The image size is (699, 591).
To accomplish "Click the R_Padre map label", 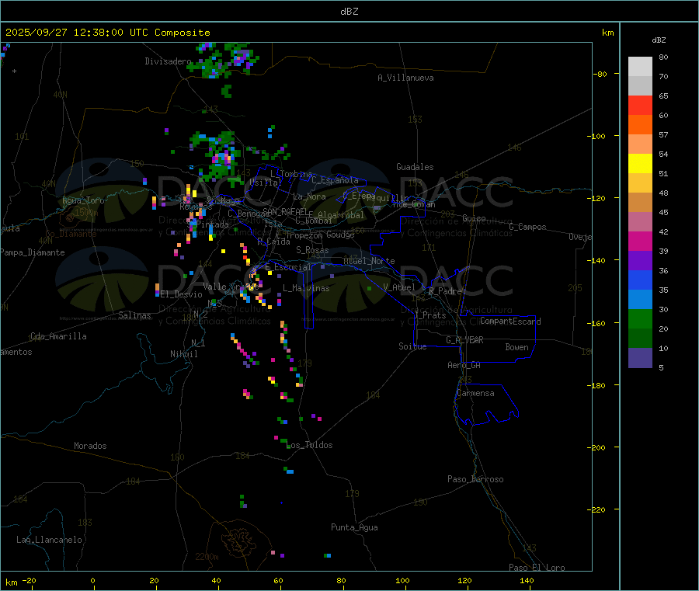I will click(445, 291).
